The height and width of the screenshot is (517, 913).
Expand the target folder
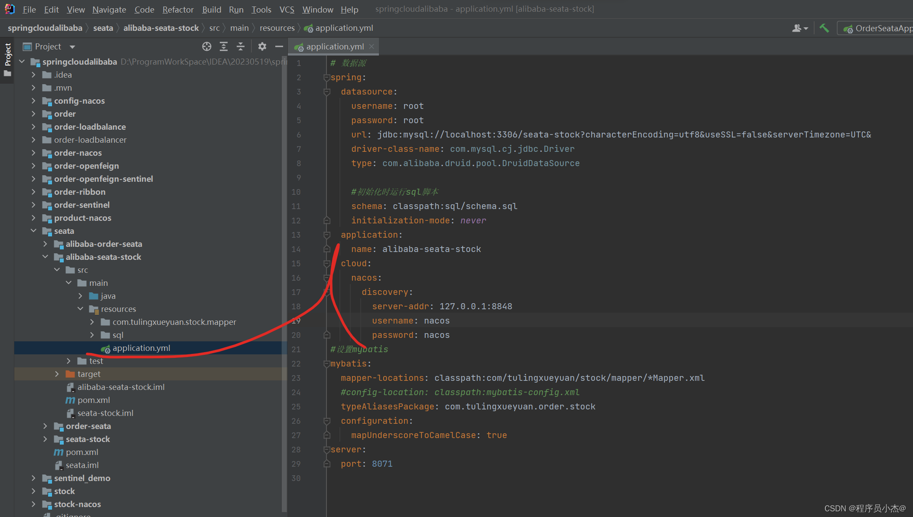coord(57,374)
